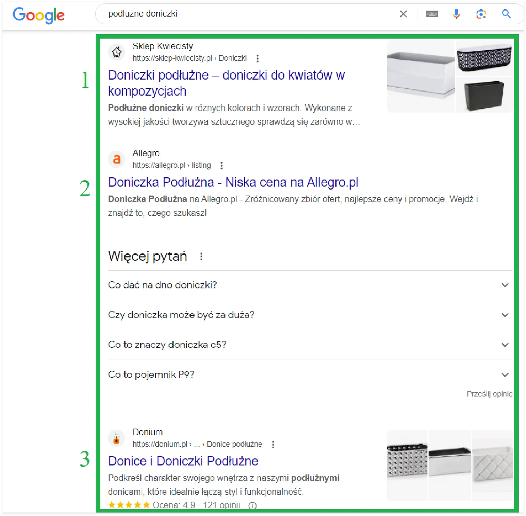Open the three-dot menu for the Donium result
The width and height of the screenshot is (526, 516).
point(273,445)
